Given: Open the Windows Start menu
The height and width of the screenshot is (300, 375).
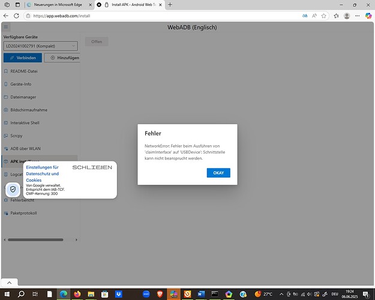Looking at the screenshot, I should 7,294.
